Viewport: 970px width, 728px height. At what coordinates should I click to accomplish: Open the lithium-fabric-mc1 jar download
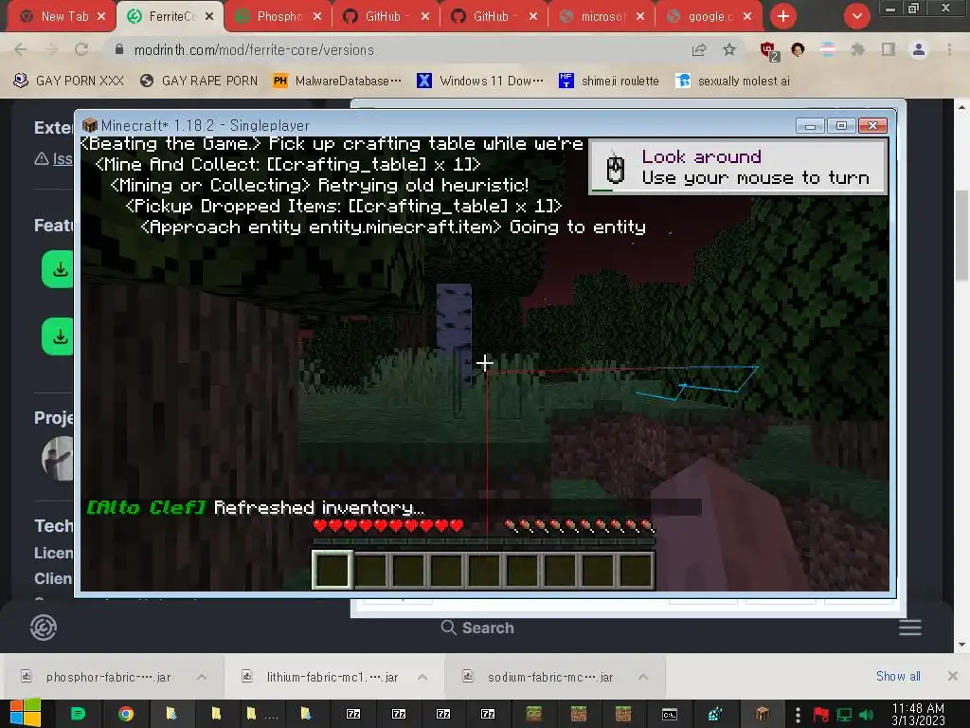(331, 677)
